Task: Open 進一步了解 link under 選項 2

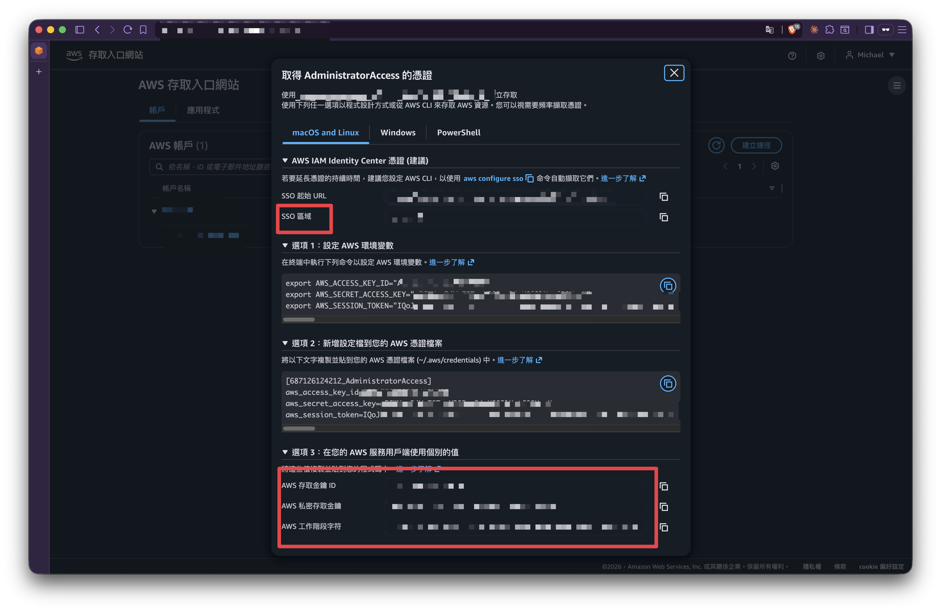Action: coord(520,360)
